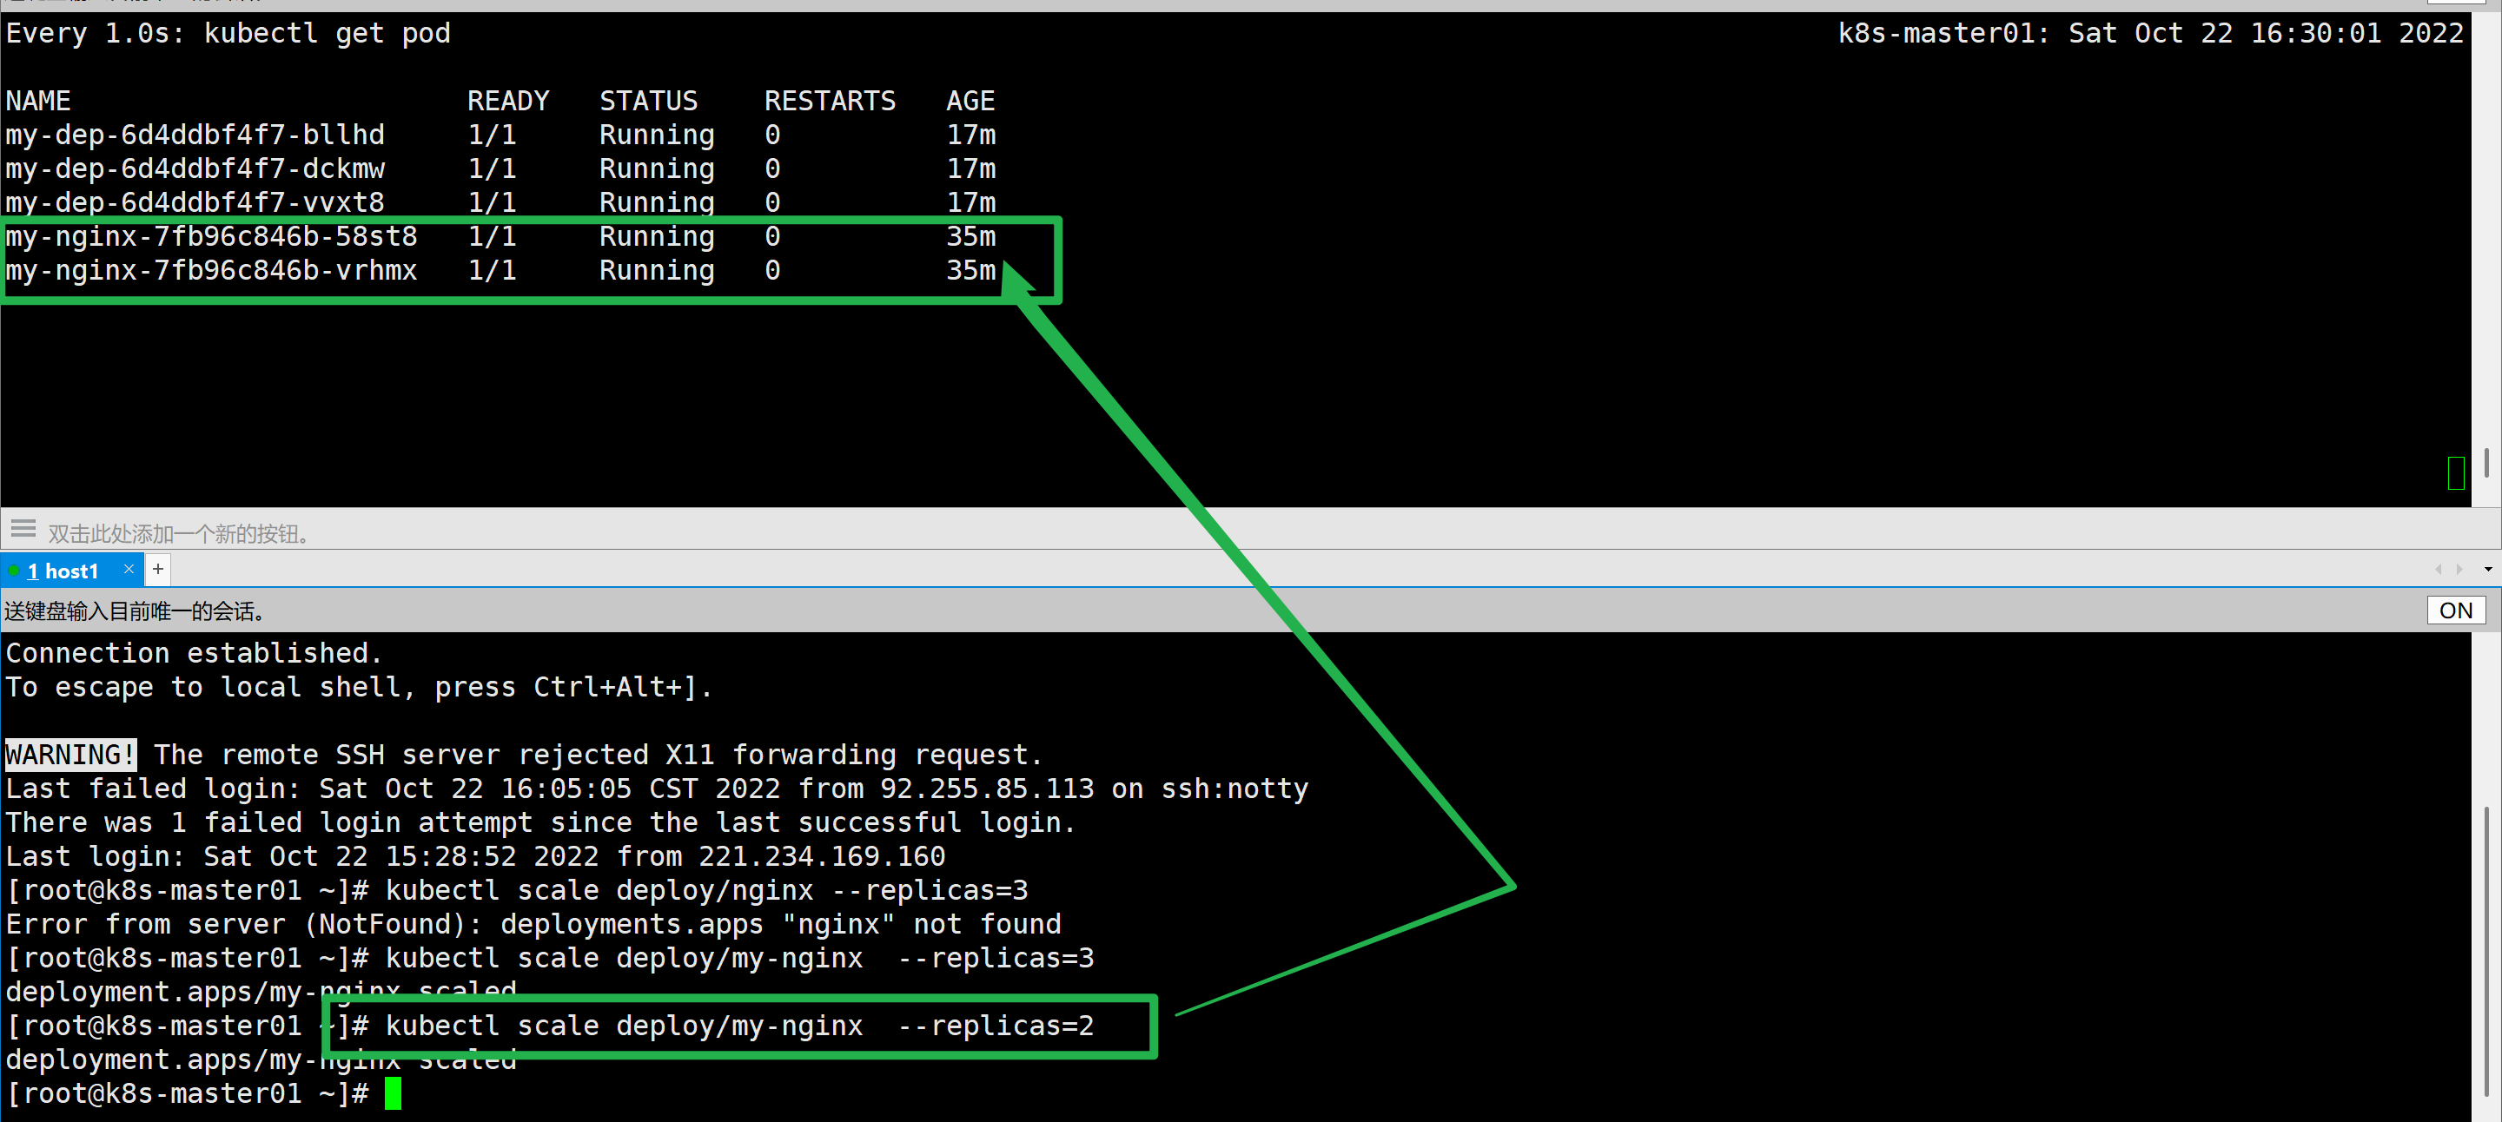Click the upper terminal vertical scrollbar

[x=2485, y=462]
